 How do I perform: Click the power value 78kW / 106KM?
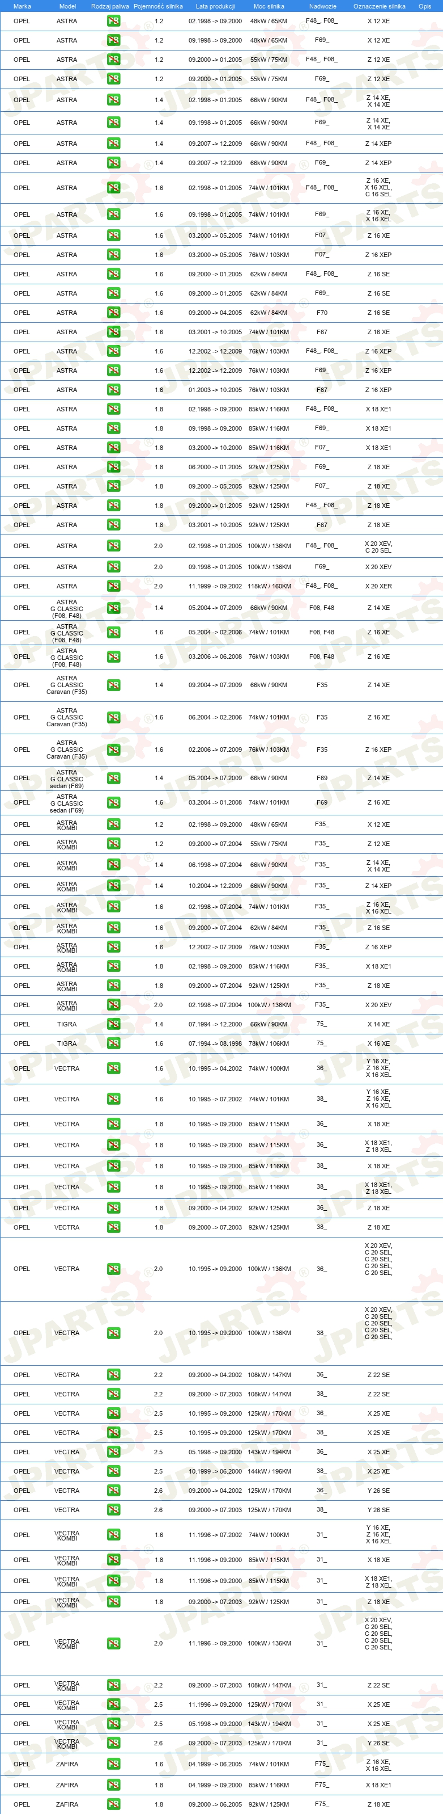pyautogui.click(x=269, y=1043)
